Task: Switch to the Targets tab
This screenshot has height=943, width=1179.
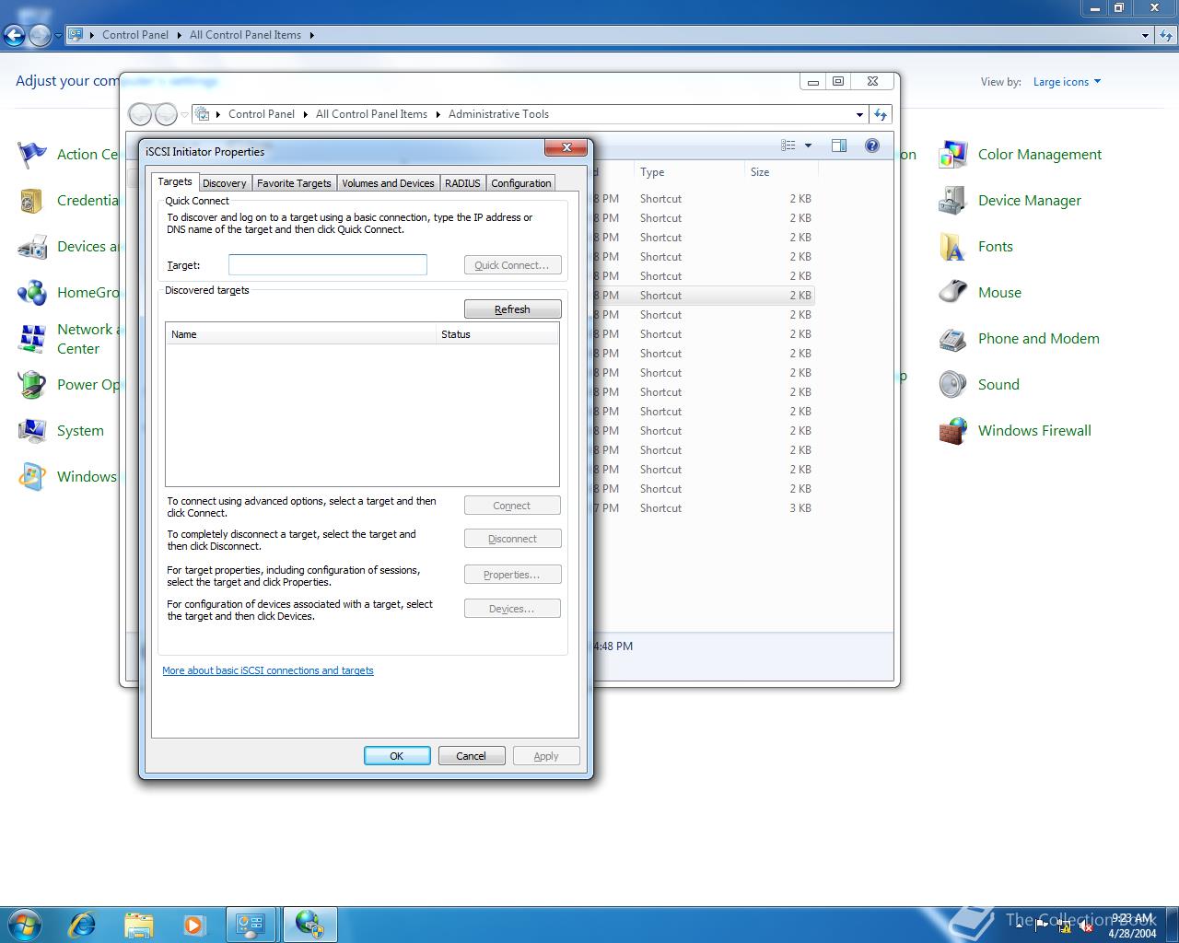Action: (x=175, y=182)
